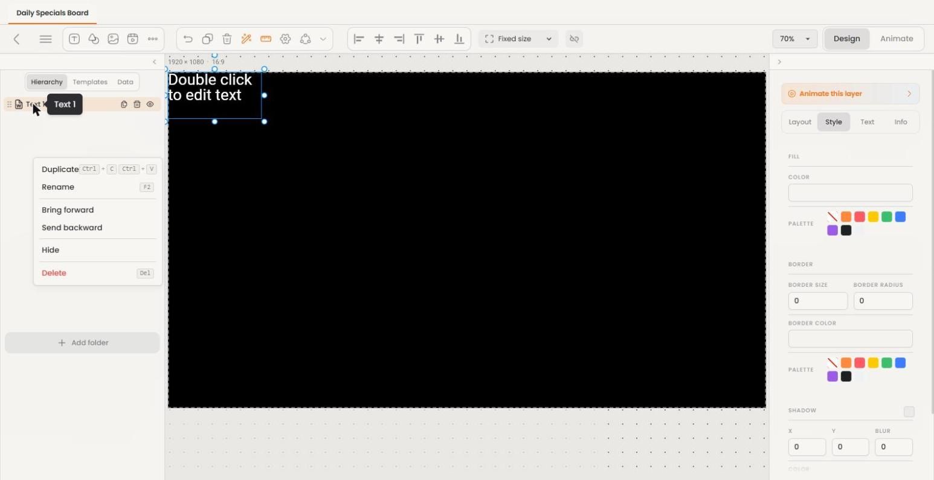Click the fill Color input field
This screenshot has width=934, height=480.
[x=850, y=193]
